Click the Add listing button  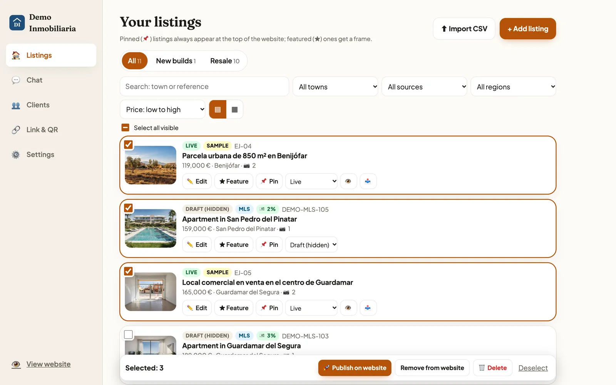528,28
